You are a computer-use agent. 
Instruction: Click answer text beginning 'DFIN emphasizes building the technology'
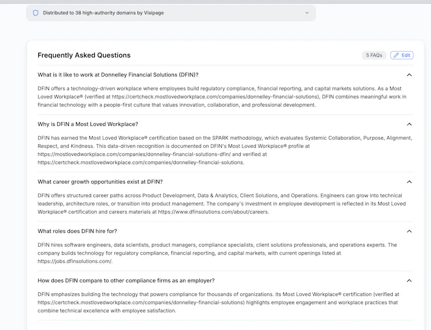pyautogui.click(x=218, y=303)
